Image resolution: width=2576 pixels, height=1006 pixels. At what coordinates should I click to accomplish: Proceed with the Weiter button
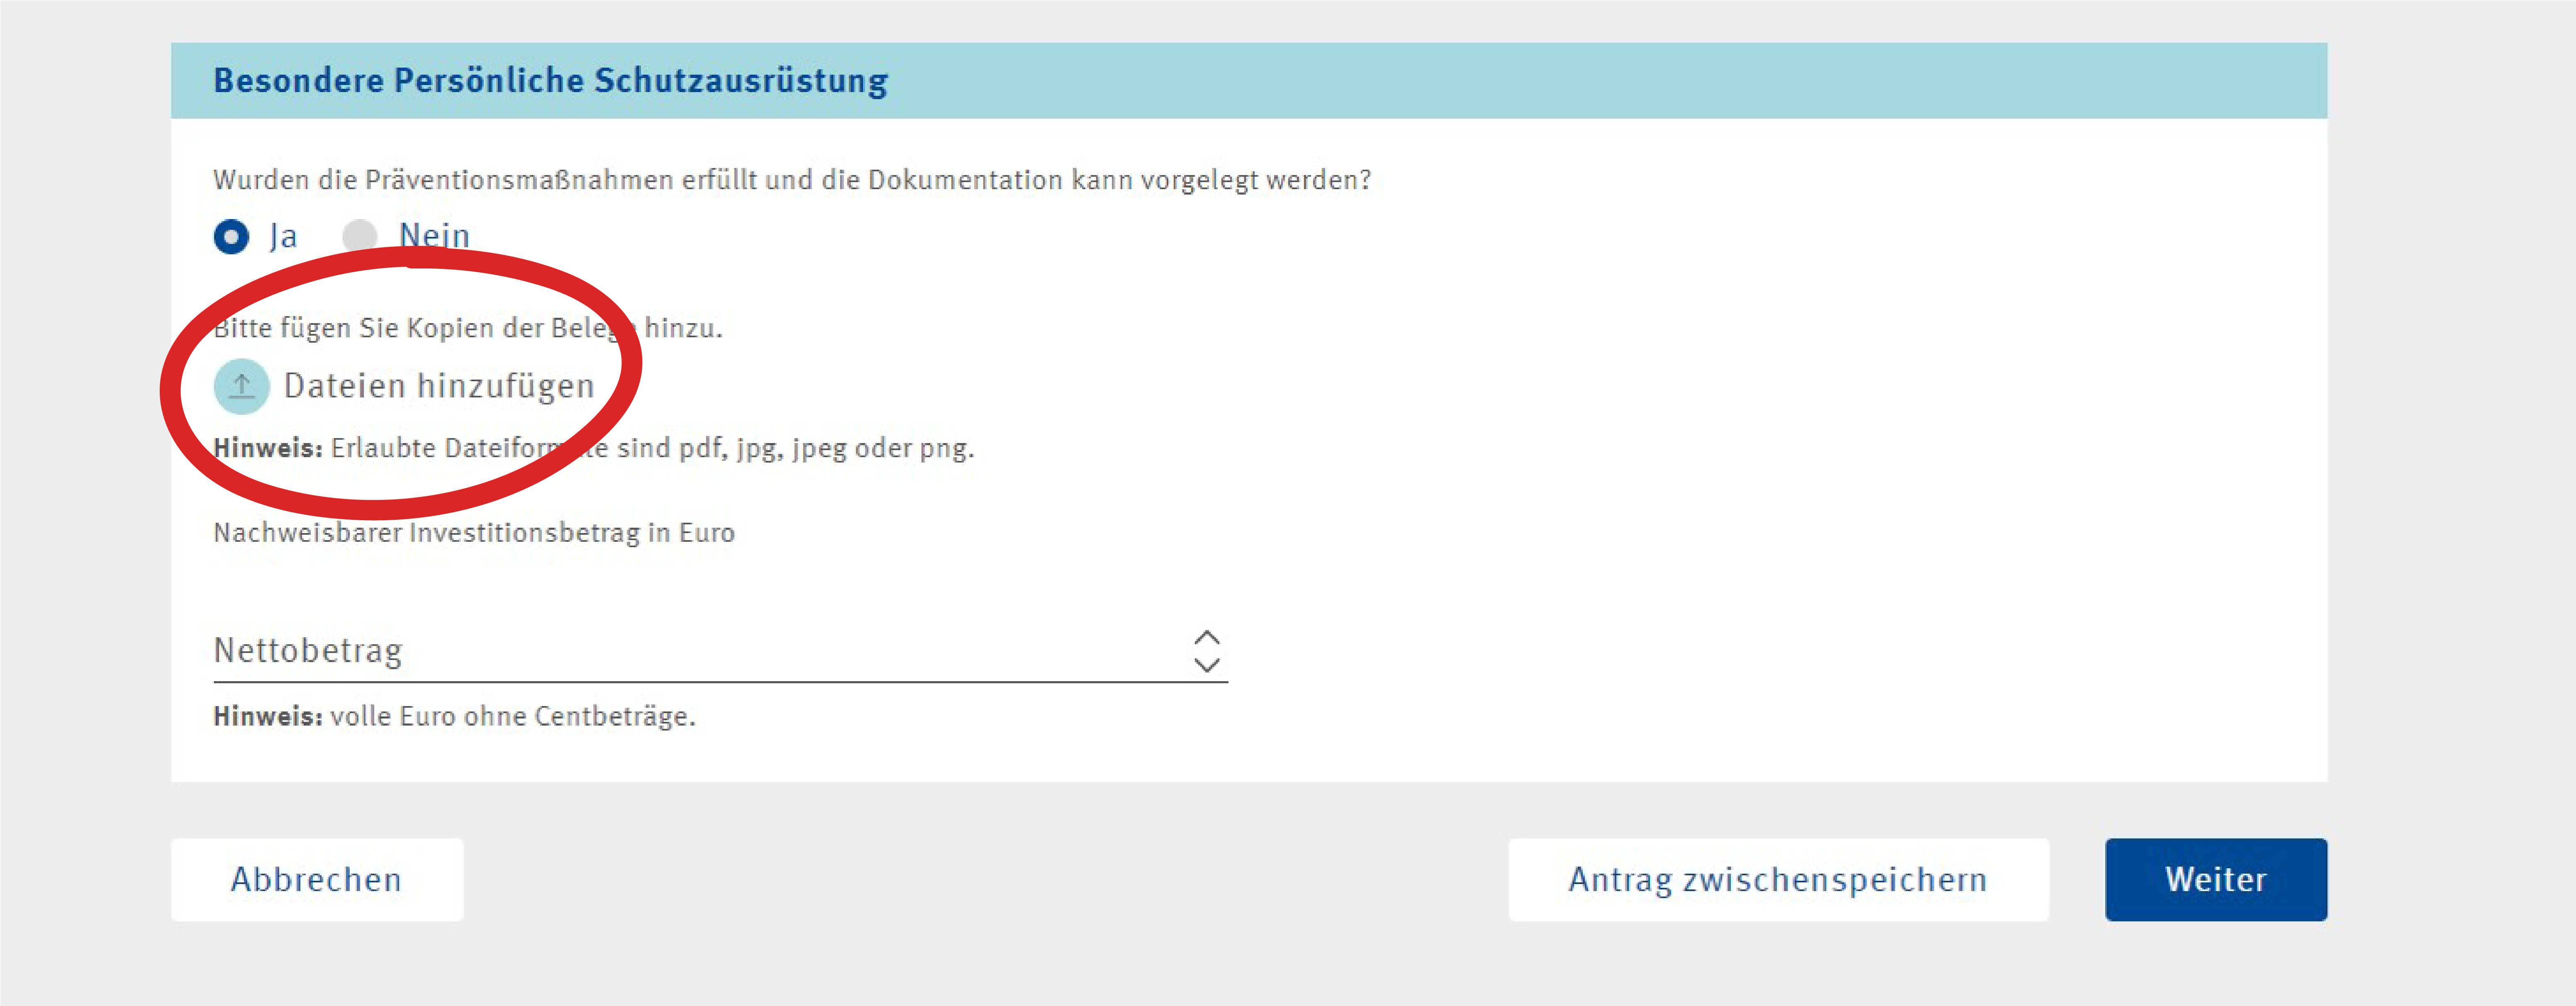pos(2216,880)
